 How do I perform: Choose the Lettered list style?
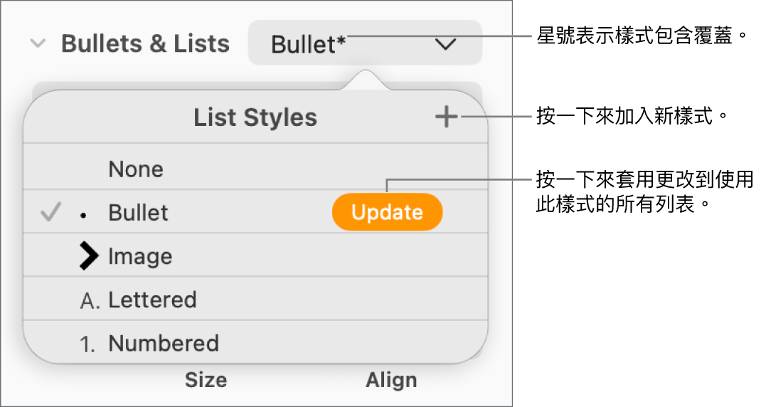click(x=152, y=300)
